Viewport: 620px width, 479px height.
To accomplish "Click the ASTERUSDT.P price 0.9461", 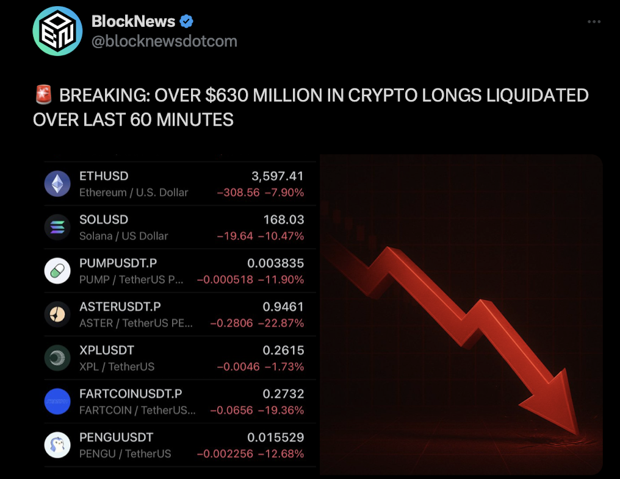I will 283,307.
